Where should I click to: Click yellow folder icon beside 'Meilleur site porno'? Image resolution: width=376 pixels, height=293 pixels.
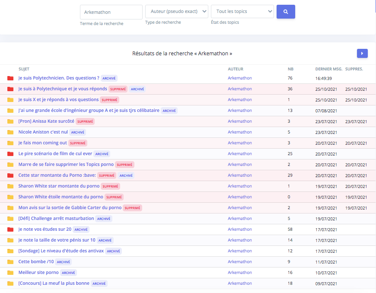point(10,273)
